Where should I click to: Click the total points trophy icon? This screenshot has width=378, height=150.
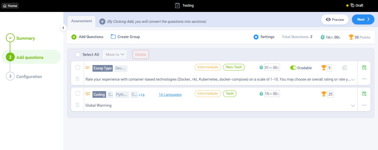[351, 37]
